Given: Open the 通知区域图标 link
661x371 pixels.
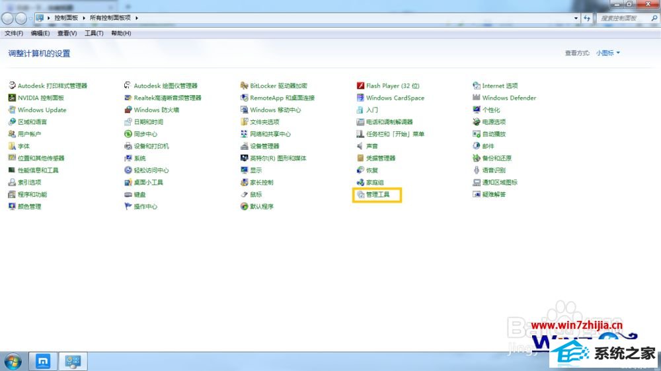Looking at the screenshot, I should coord(500,182).
